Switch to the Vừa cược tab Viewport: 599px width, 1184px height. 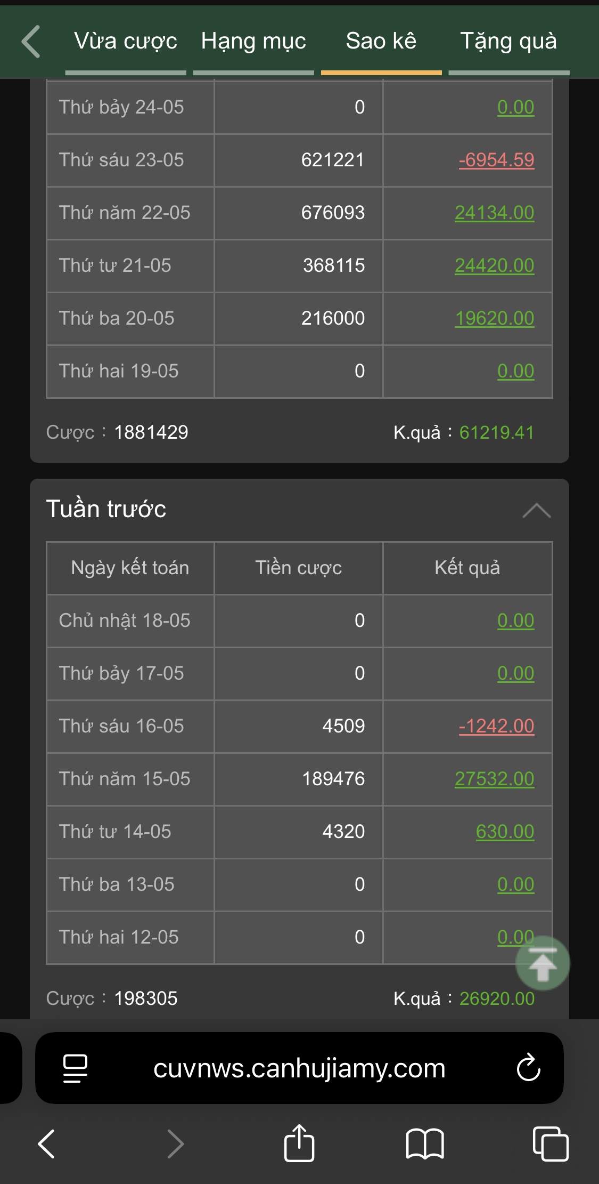tap(126, 41)
